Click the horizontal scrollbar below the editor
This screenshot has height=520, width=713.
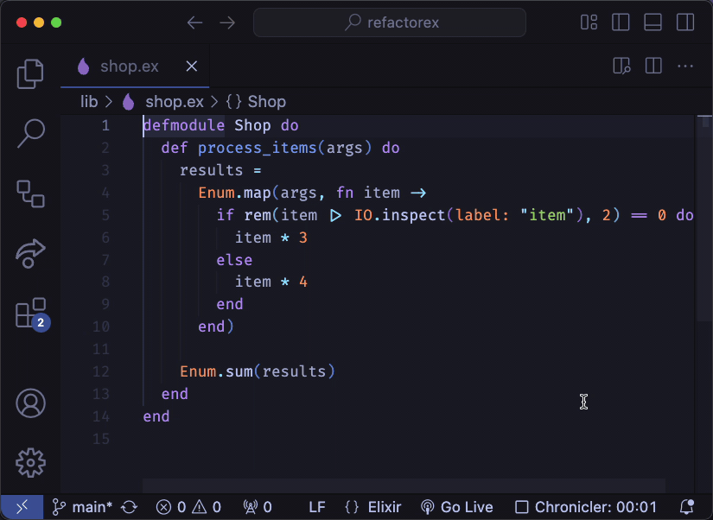pos(404,486)
